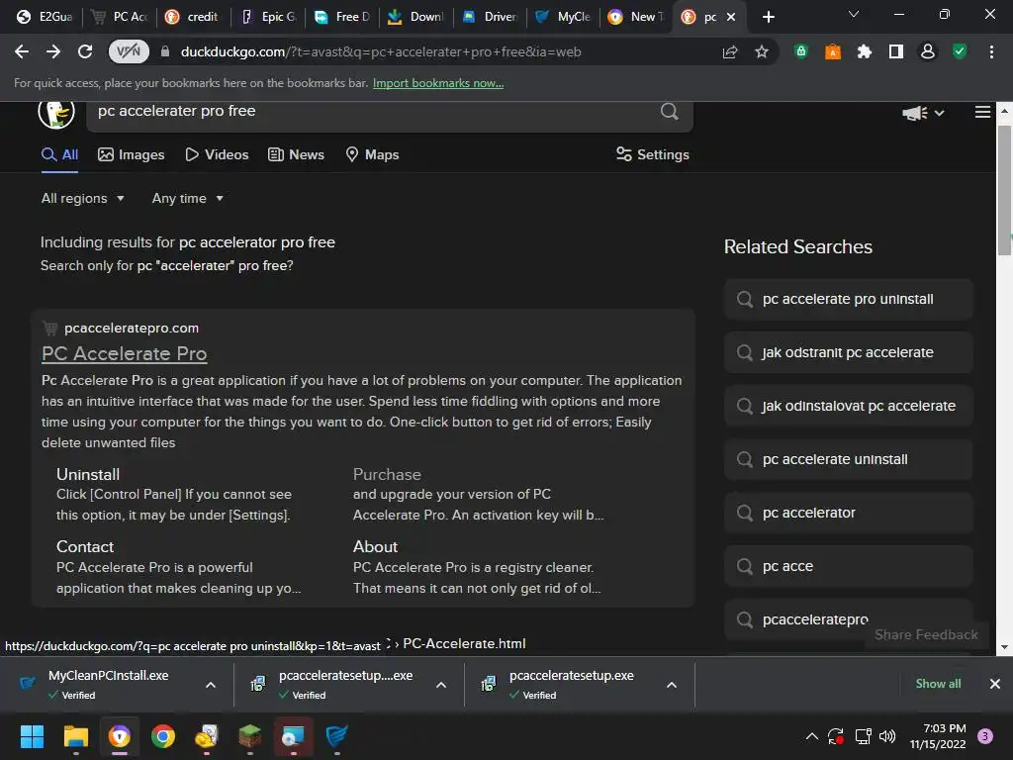The height and width of the screenshot is (760, 1013).
Task: Go back with the browser back arrow
Action: click(22, 51)
